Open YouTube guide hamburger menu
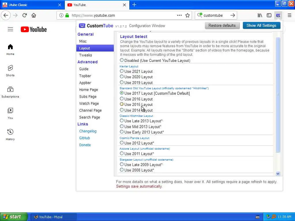The image size is (295, 221). click(10, 29)
